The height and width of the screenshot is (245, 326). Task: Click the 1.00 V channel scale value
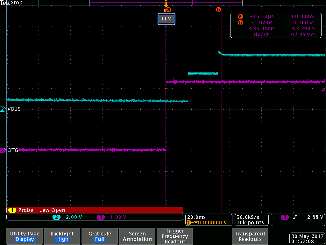118,217
